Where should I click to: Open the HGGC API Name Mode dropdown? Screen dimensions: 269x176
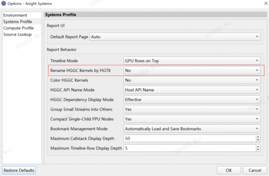coord(192,90)
